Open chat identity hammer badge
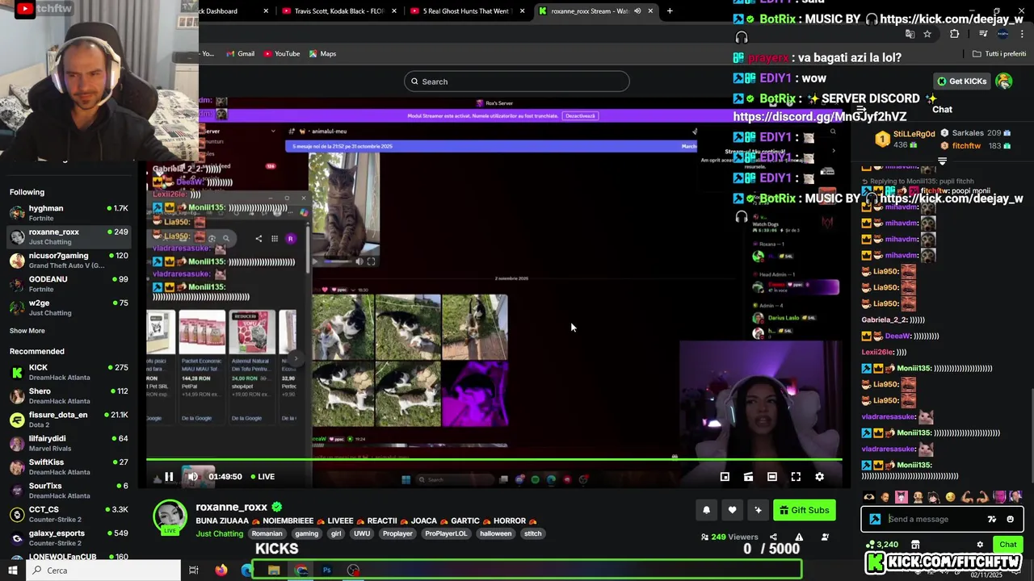Screen dimensions: 1034x581 (875, 519)
